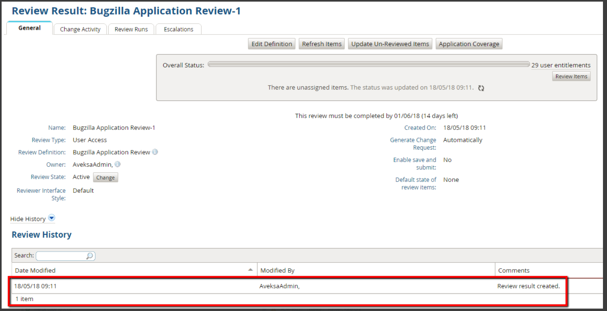Click the Review Items button

(x=571, y=76)
